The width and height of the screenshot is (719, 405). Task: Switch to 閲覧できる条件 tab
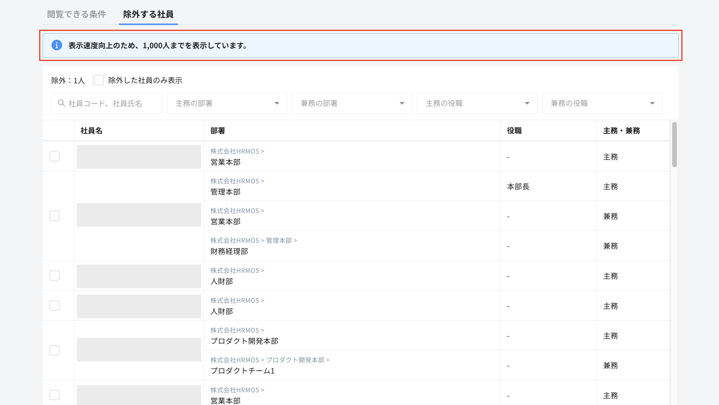point(77,14)
